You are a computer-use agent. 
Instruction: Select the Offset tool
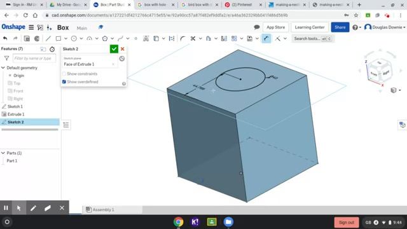coord(208,38)
